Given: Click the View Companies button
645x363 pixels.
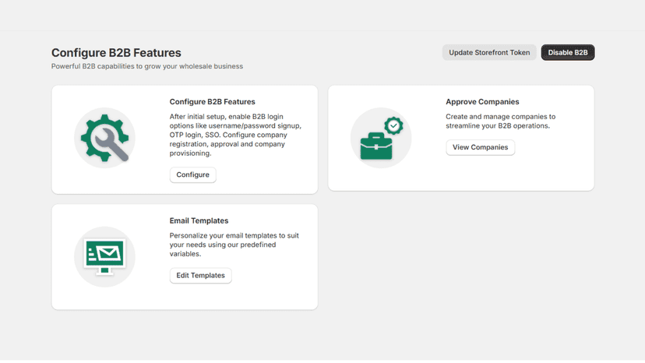Looking at the screenshot, I should (x=480, y=147).
